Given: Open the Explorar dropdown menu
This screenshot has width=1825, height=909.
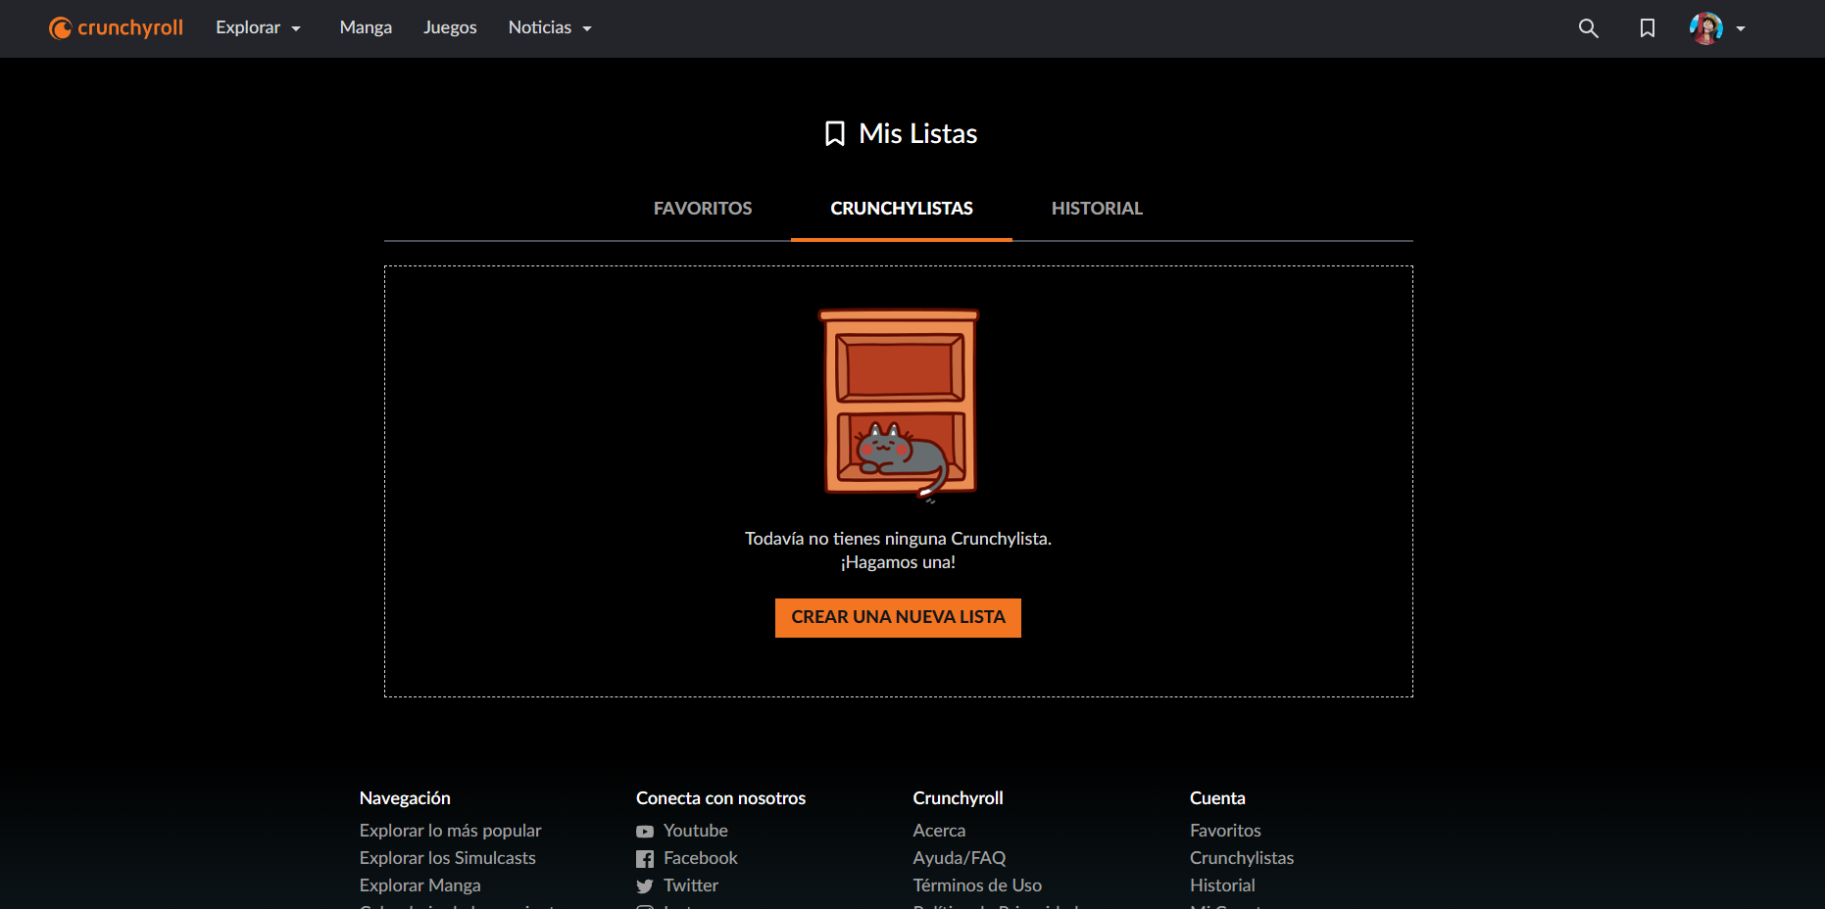Looking at the screenshot, I should [x=259, y=28].
